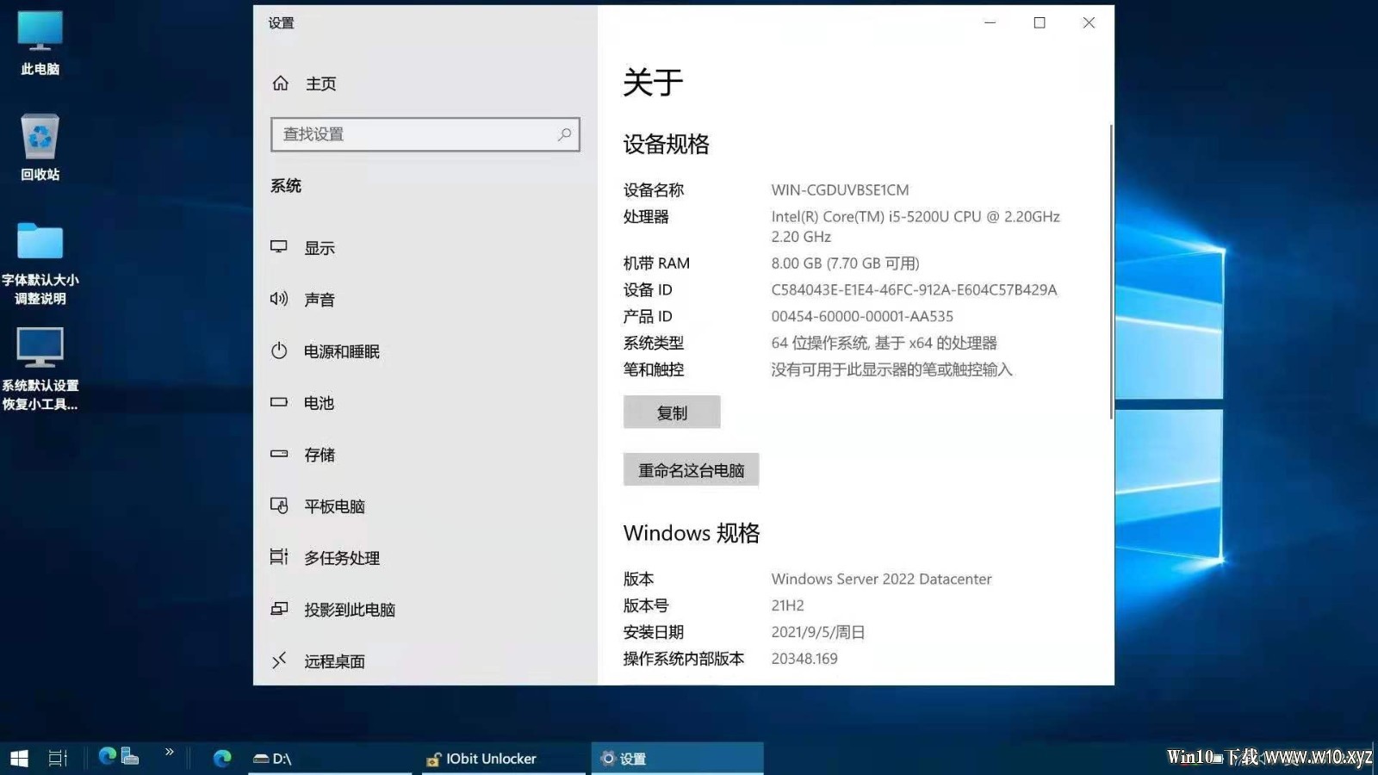Click the 设置 taskbar button

pos(677,758)
